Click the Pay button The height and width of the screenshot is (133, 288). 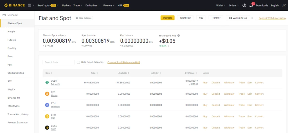click(201, 18)
